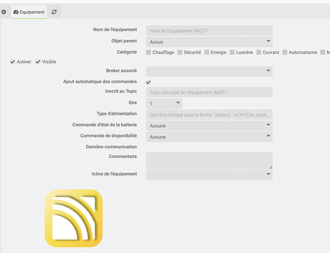Open Commande de disponibilité dropdown
The width and height of the screenshot is (330, 253).
209,137
